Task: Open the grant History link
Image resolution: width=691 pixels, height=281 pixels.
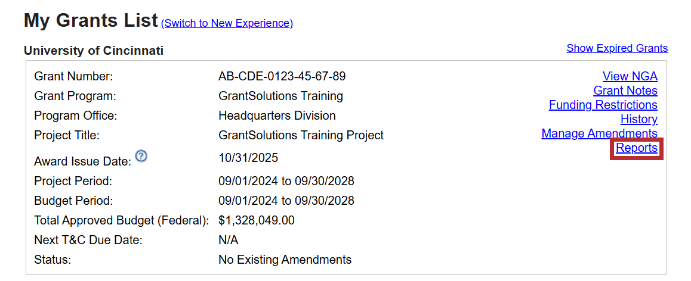Action: tap(638, 119)
